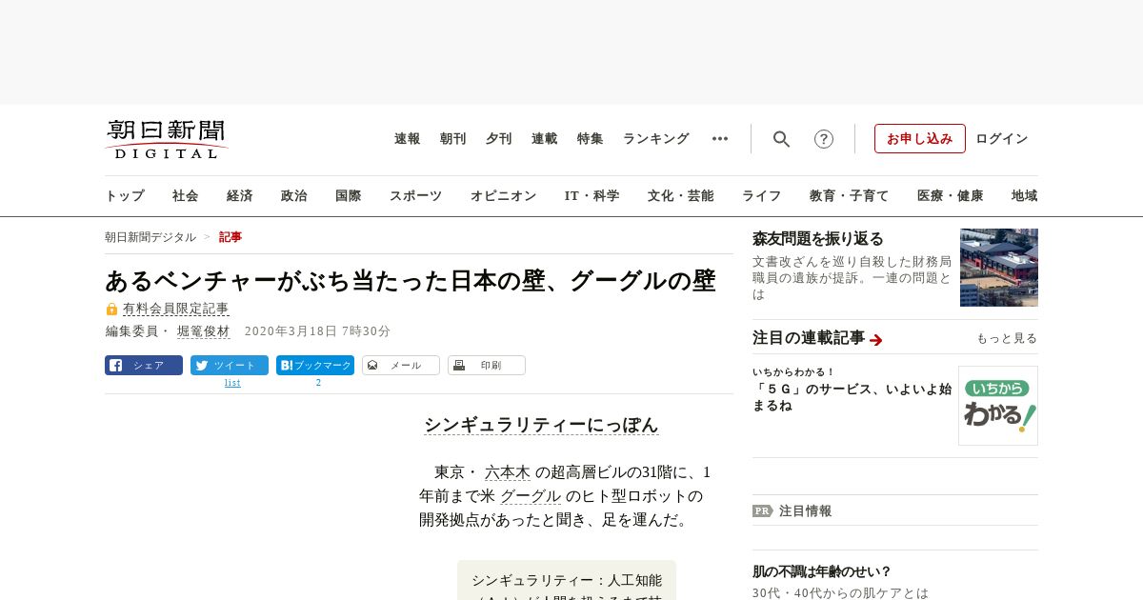Go to the 経済 section tab
This screenshot has width=1143, height=600.
(240, 196)
